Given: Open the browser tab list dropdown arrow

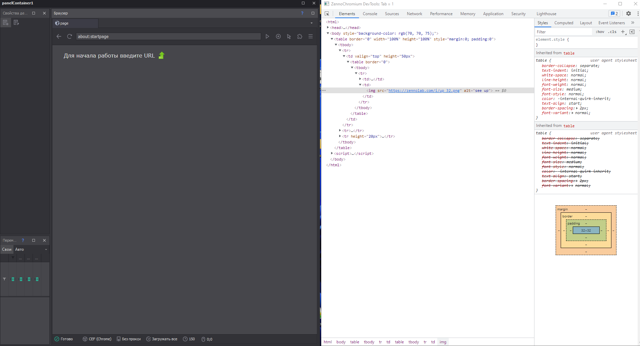Looking at the screenshot, I should point(312,23).
